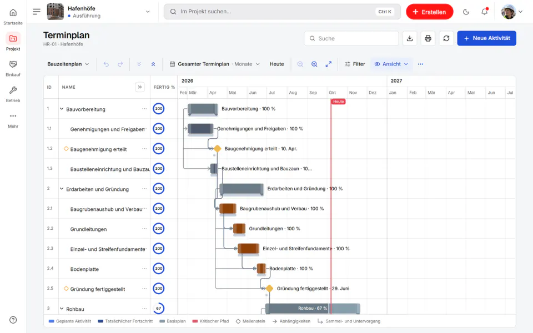Viewport: 533px width, 333px height.
Task: Open the Einkauf sidebar icon
Action: point(13,64)
